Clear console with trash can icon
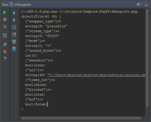151x122 pixels. click(14, 49)
